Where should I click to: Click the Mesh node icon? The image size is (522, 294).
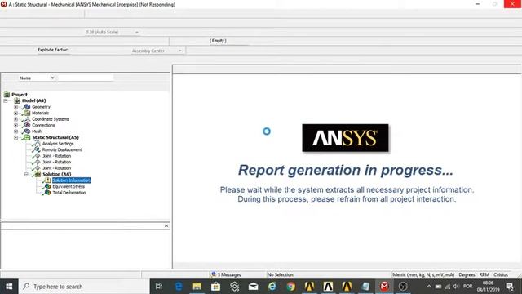27,131
